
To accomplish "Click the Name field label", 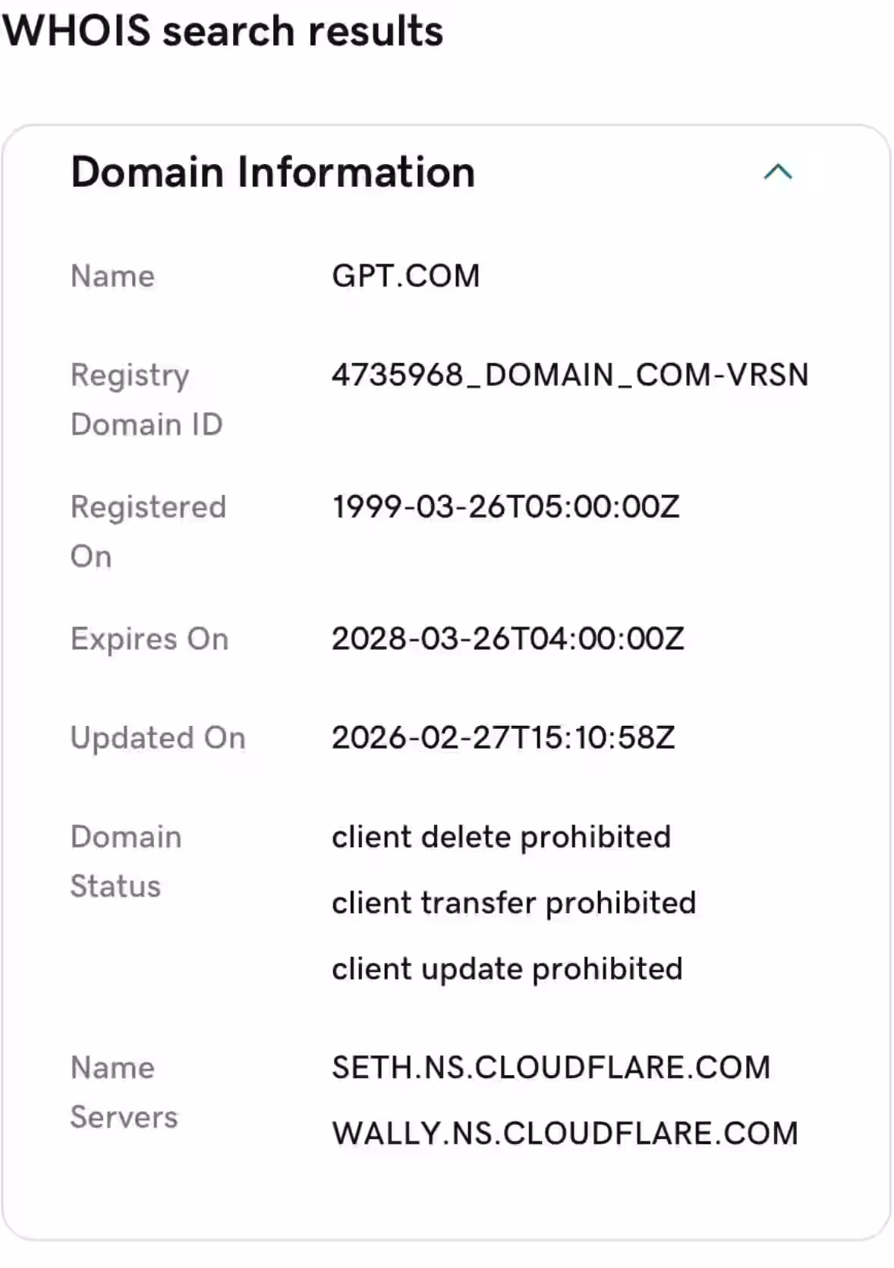I will pyautogui.click(x=112, y=276).
